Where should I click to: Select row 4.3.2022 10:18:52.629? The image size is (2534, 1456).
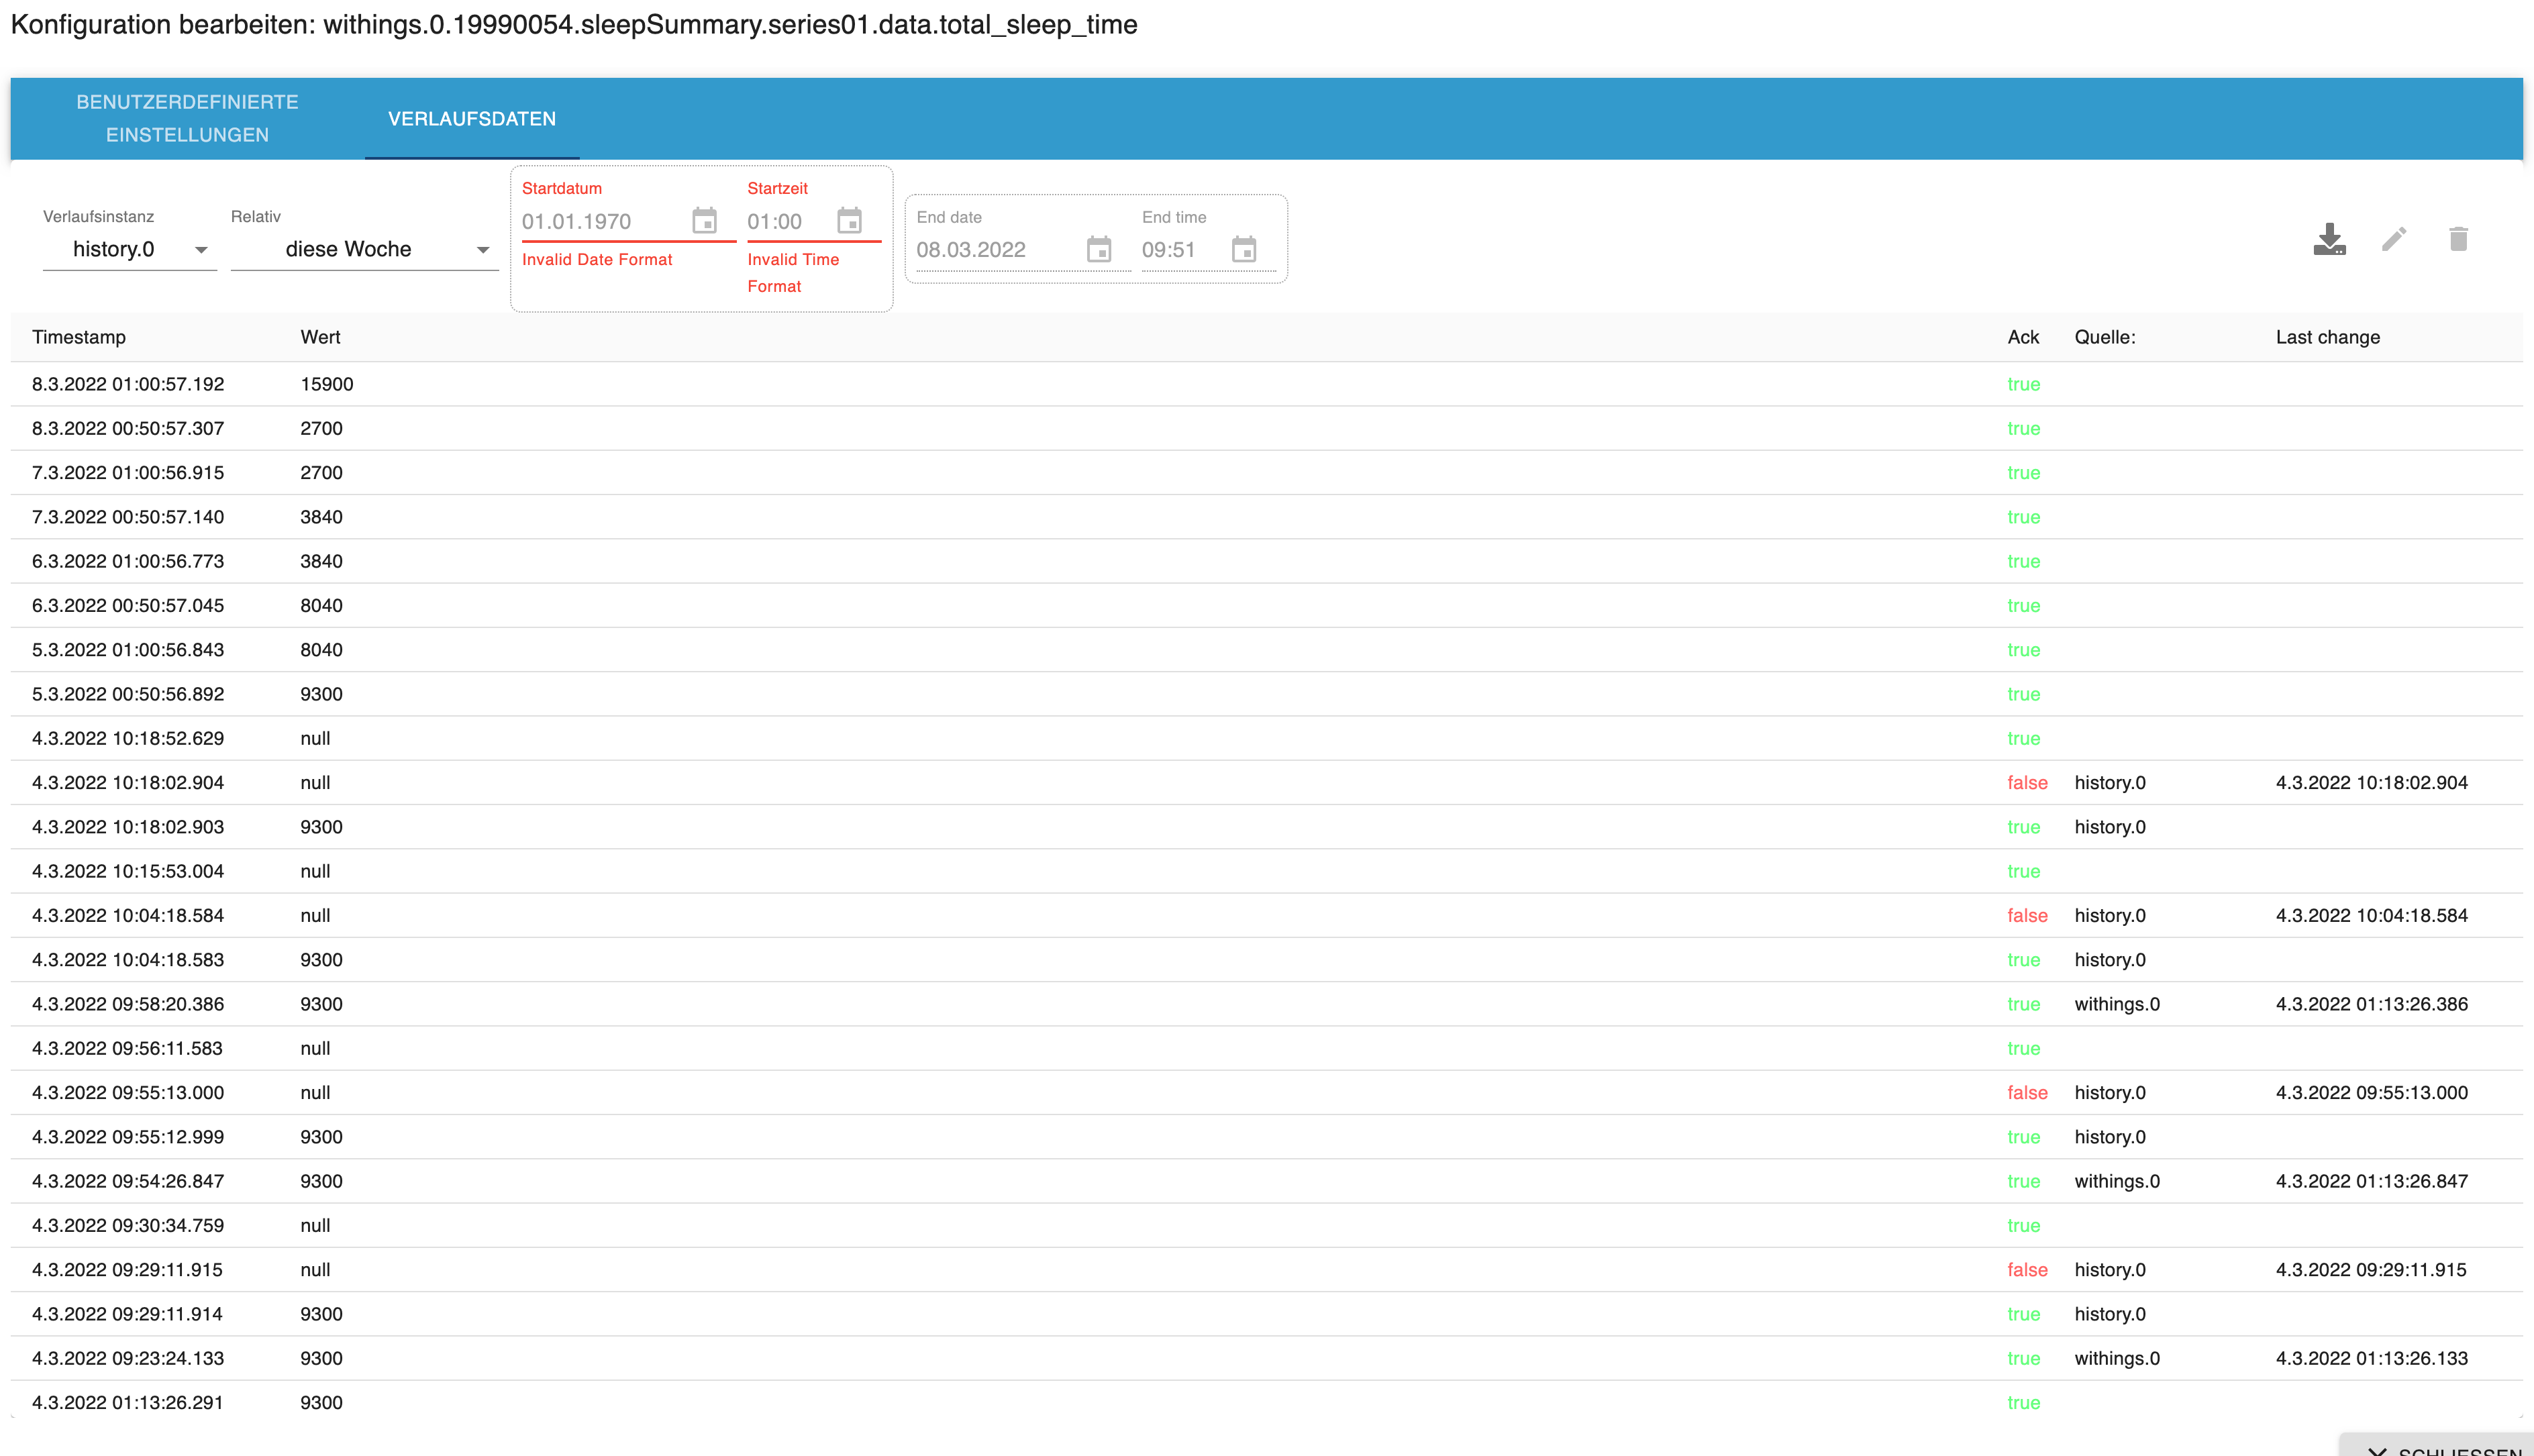coord(1266,738)
